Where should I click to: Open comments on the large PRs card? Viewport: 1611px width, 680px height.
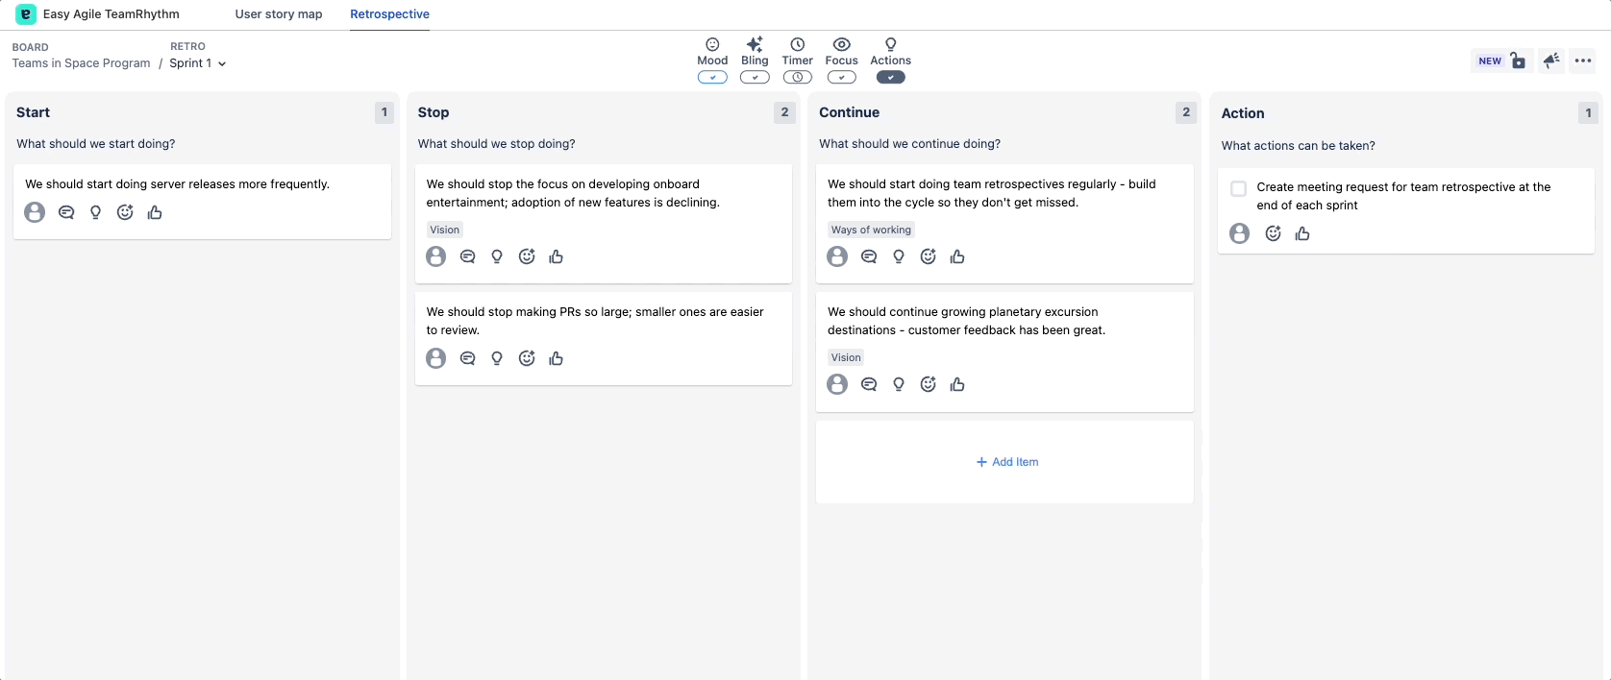[468, 358]
